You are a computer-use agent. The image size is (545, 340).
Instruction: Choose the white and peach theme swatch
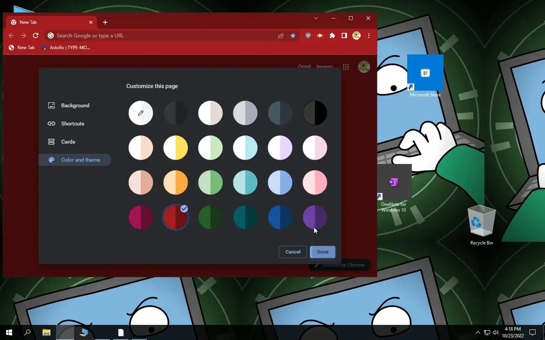(x=141, y=148)
